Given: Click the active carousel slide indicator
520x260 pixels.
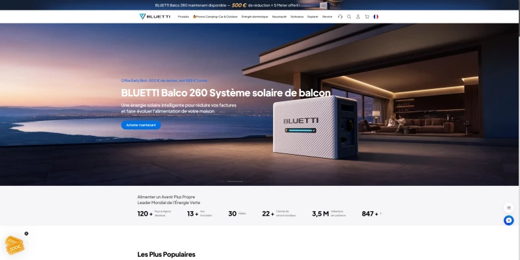Looking at the screenshot, I should (x=235, y=181).
